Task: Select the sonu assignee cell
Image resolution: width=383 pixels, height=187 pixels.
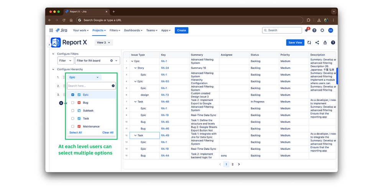Action: (x=234, y=156)
